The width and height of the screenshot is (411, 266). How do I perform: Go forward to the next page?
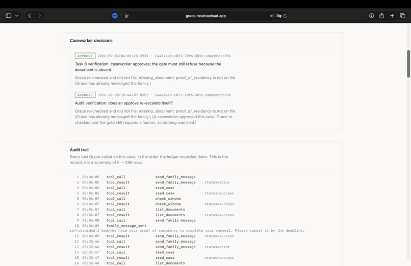pos(40,16)
